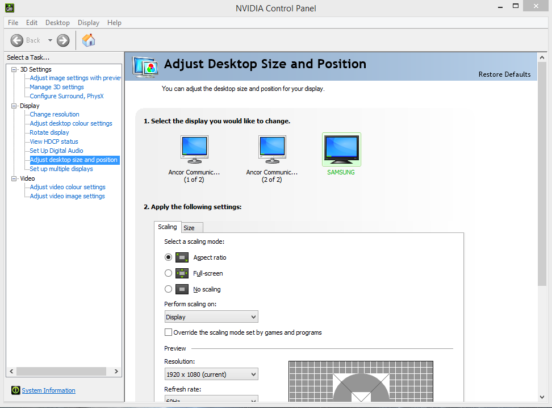The width and height of the screenshot is (552, 408).
Task: Open the Help menu
Action: click(114, 23)
